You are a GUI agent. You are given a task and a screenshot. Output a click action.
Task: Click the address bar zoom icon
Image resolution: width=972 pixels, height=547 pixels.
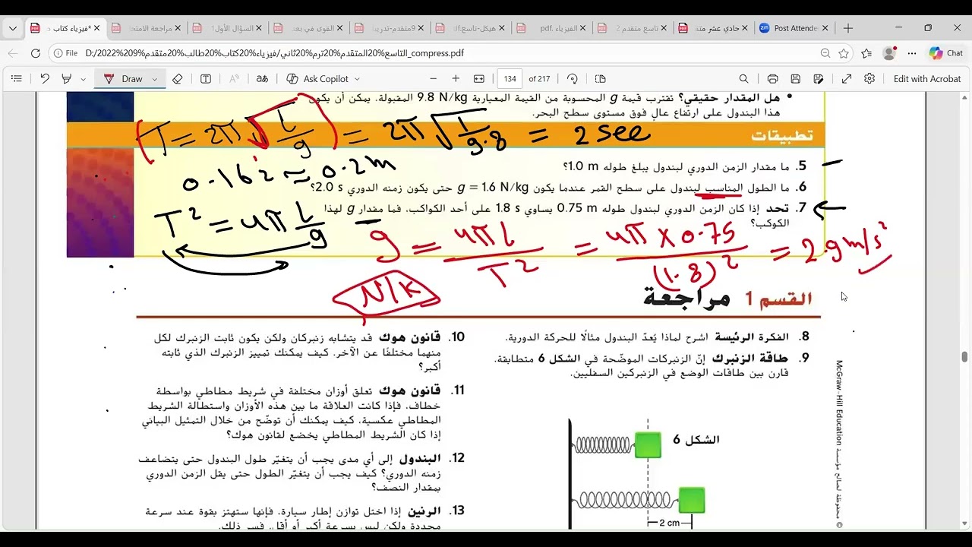coord(825,53)
